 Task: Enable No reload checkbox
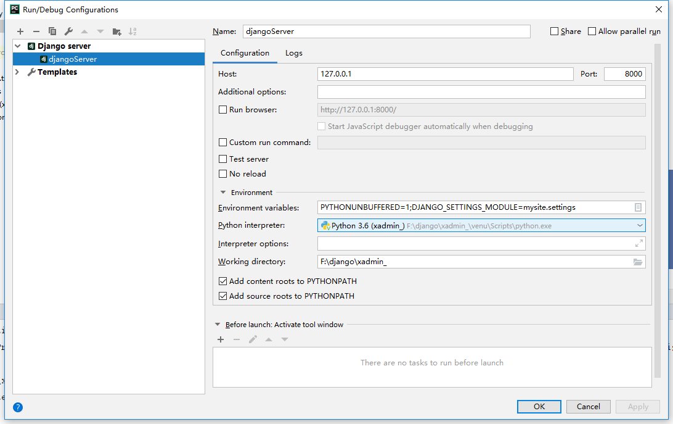coord(222,173)
